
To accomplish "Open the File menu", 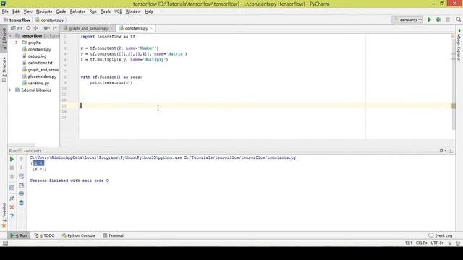I will (5, 12).
